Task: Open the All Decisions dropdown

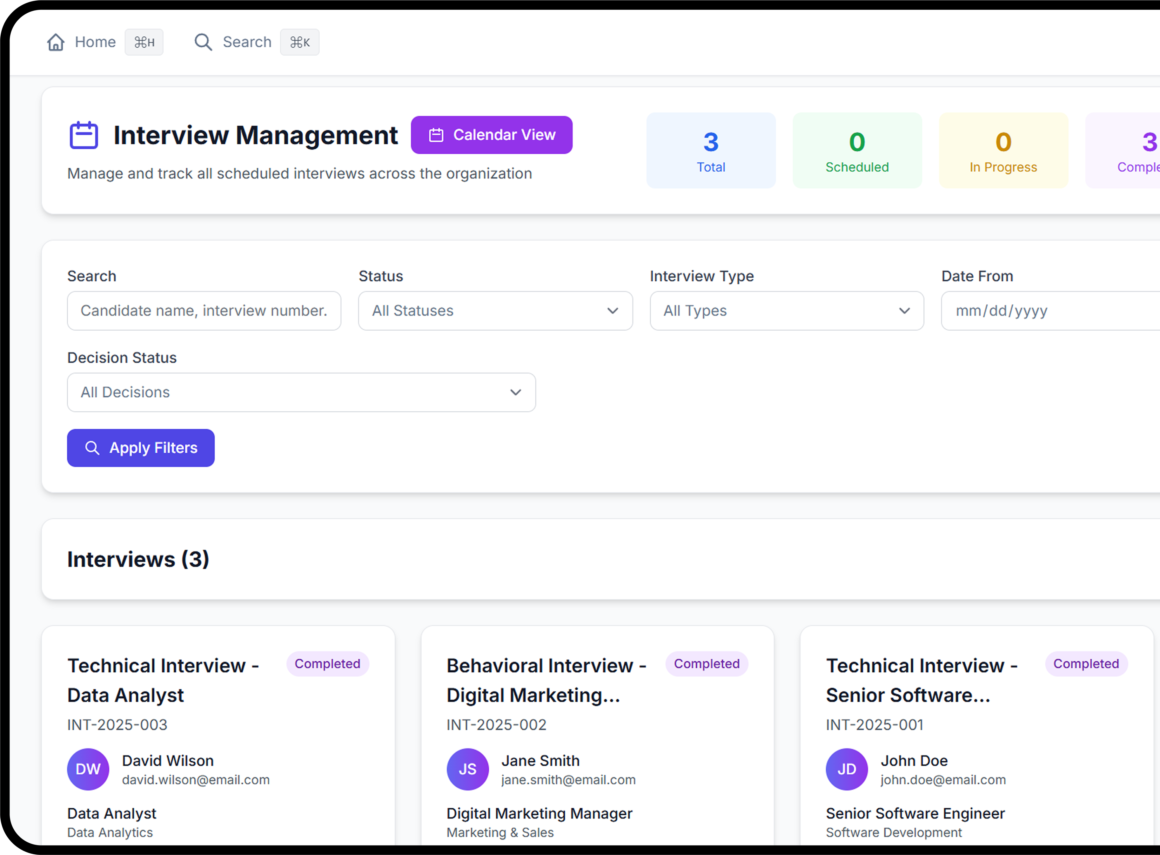Action: point(301,392)
